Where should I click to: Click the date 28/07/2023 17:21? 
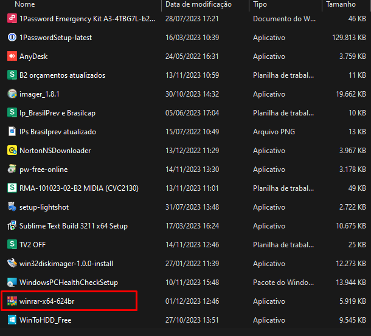click(192, 19)
